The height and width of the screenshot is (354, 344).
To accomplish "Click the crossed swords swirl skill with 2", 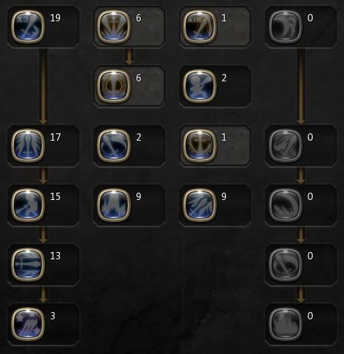I will [x=113, y=145].
